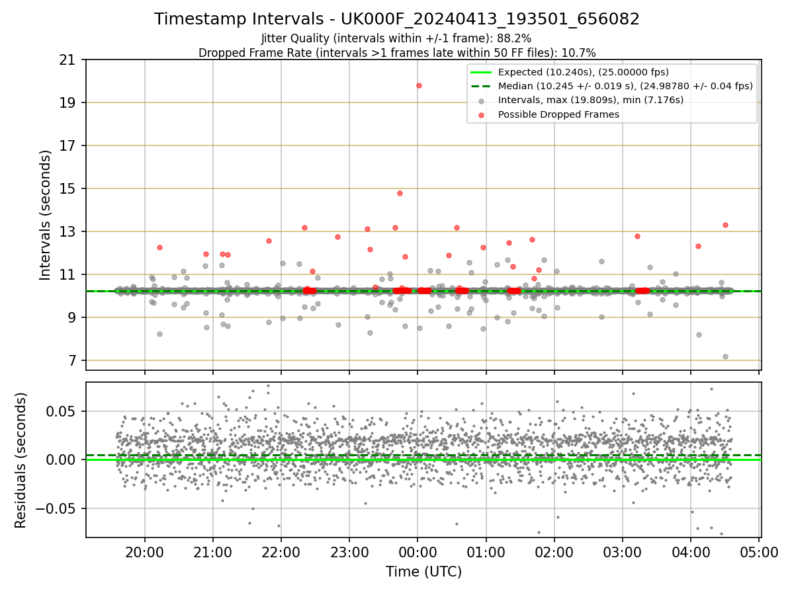Screen dimensions: 794x595
Task: Click the '7' tick on the intervals axis
Action: point(71,361)
